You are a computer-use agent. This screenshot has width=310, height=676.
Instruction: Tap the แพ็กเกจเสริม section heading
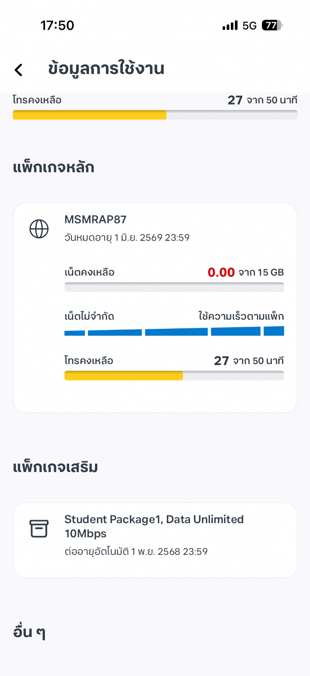(55, 467)
